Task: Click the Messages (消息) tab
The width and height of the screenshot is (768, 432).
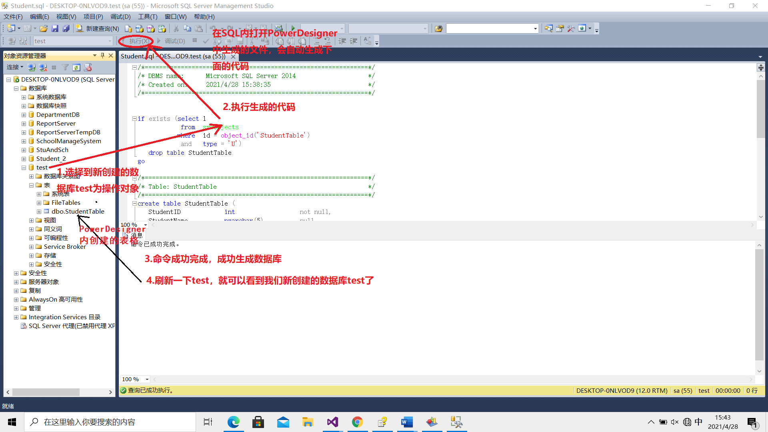Action: pyautogui.click(x=133, y=236)
